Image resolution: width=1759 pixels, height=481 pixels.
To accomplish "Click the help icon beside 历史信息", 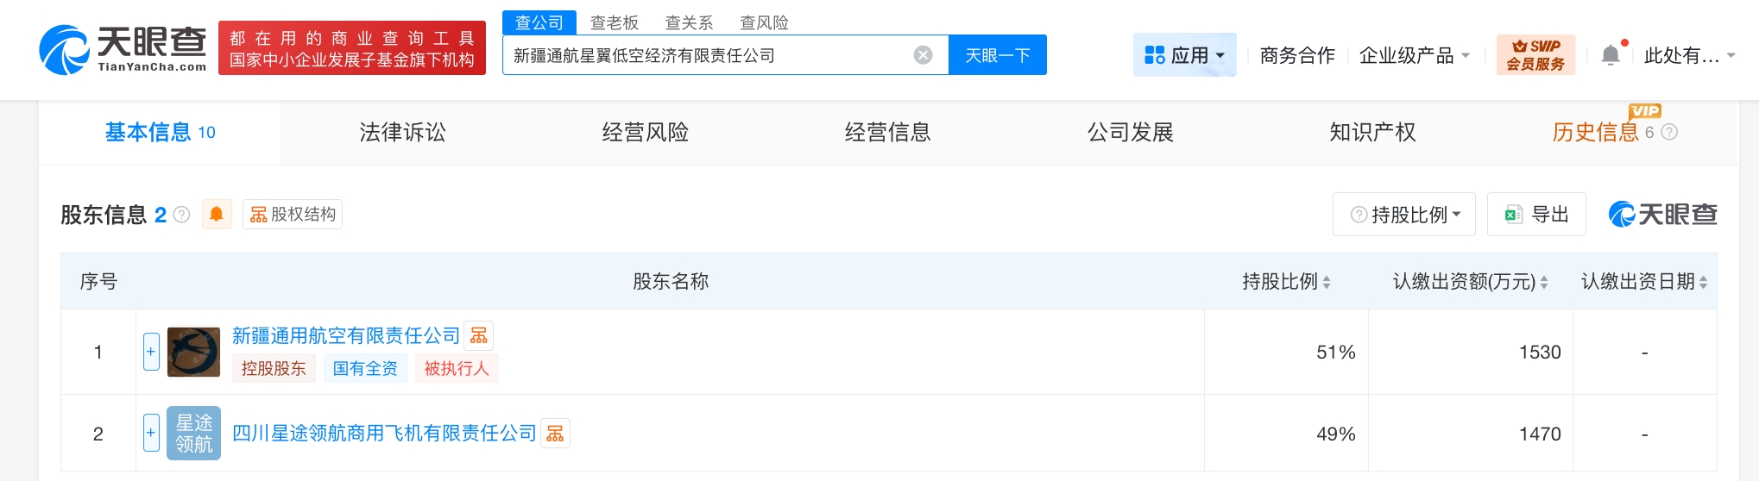I will [x=1669, y=133].
